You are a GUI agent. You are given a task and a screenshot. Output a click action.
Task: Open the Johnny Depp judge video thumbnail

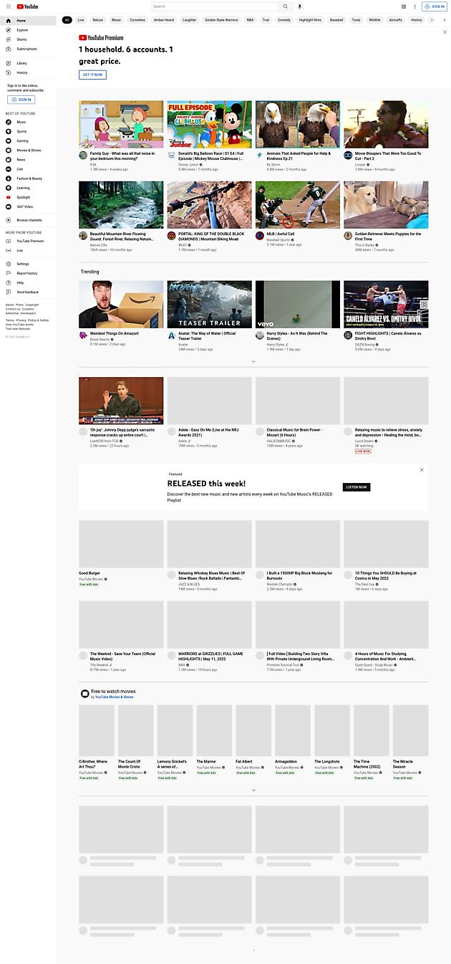[121, 401]
